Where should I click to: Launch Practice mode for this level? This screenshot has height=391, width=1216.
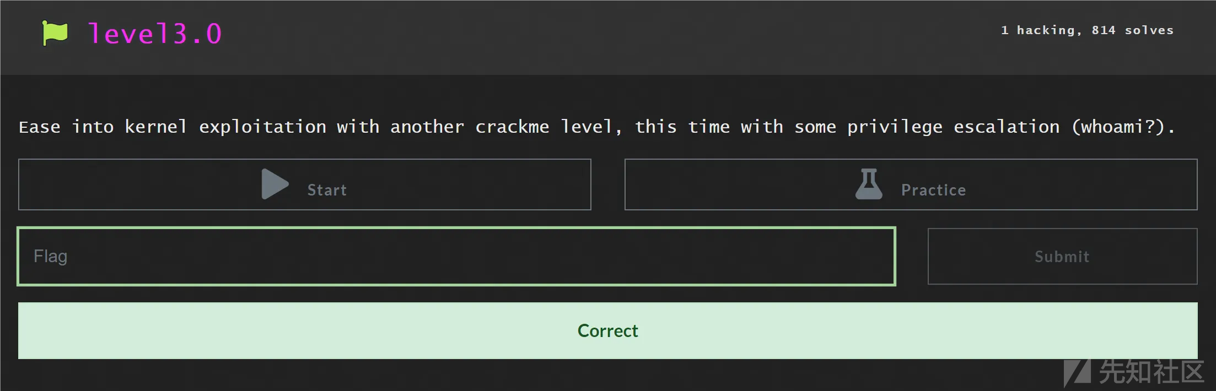coord(911,184)
